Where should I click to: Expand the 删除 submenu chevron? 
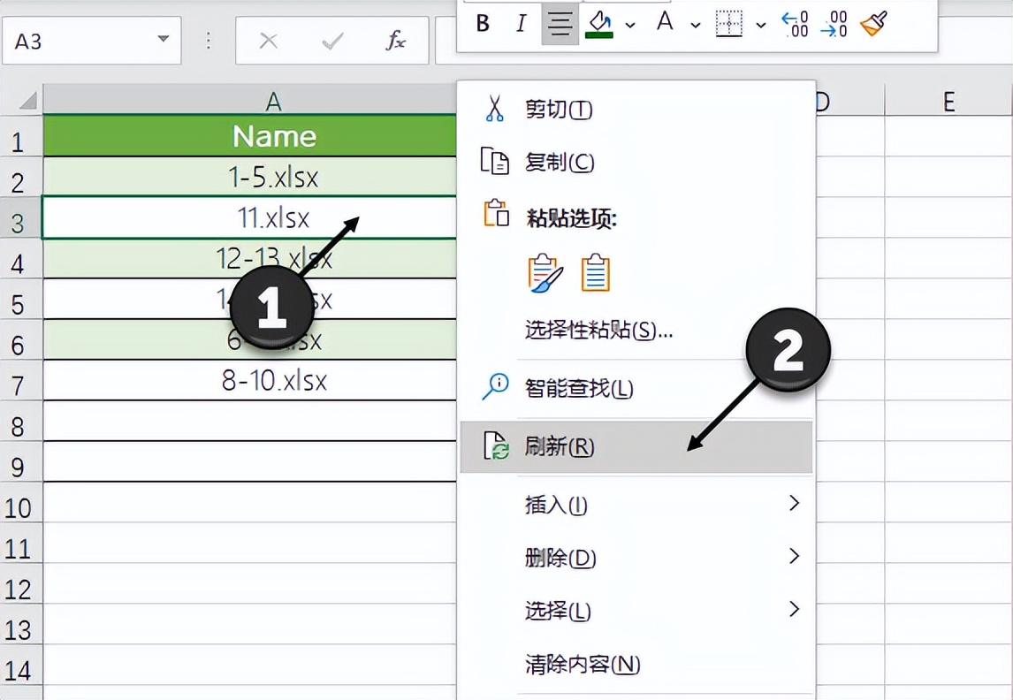[x=795, y=555]
